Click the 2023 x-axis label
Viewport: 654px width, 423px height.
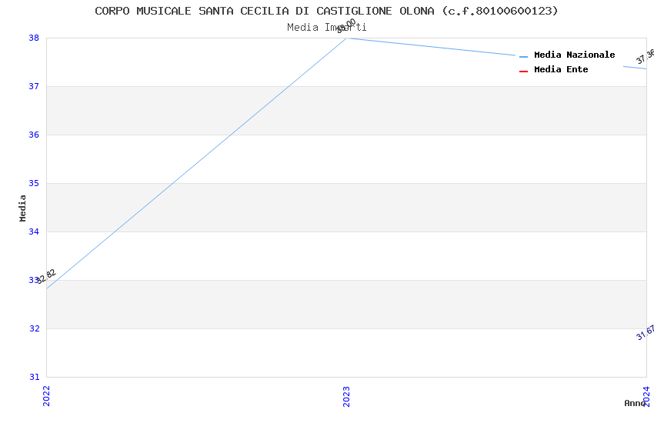[x=346, y=396]
